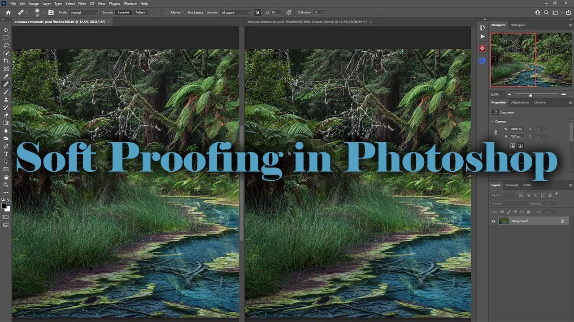This screenshot has height=322, width=574.
Task: Select the Clone Stamp tool
Action: point(6,100)
